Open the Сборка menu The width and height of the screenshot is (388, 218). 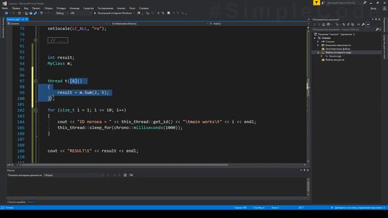48,8
